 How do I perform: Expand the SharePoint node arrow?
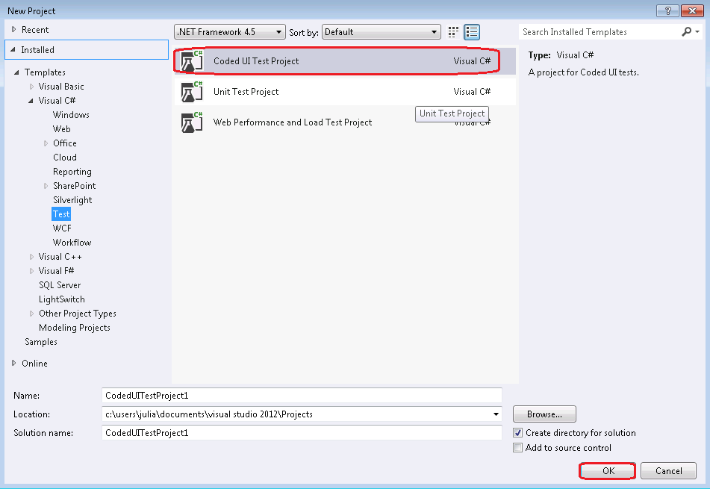pyautogui.click(x=46, y=186)
